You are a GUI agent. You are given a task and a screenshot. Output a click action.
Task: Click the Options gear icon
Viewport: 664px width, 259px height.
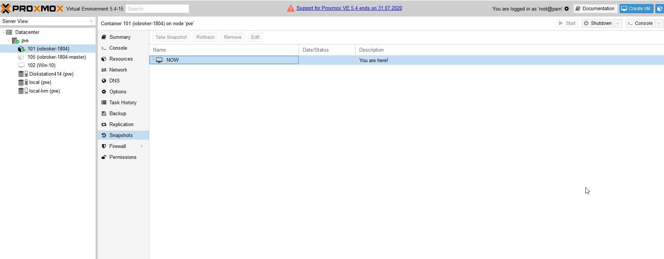pos(104,92)
